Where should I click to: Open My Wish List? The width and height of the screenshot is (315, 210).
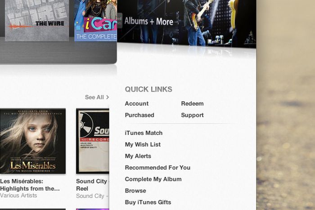tap(143, 144)
